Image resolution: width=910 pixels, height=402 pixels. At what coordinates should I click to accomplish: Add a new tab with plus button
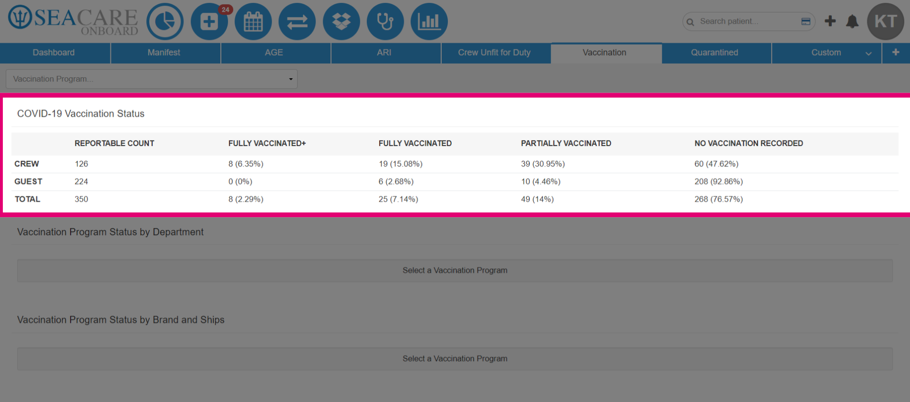[896, 53]
